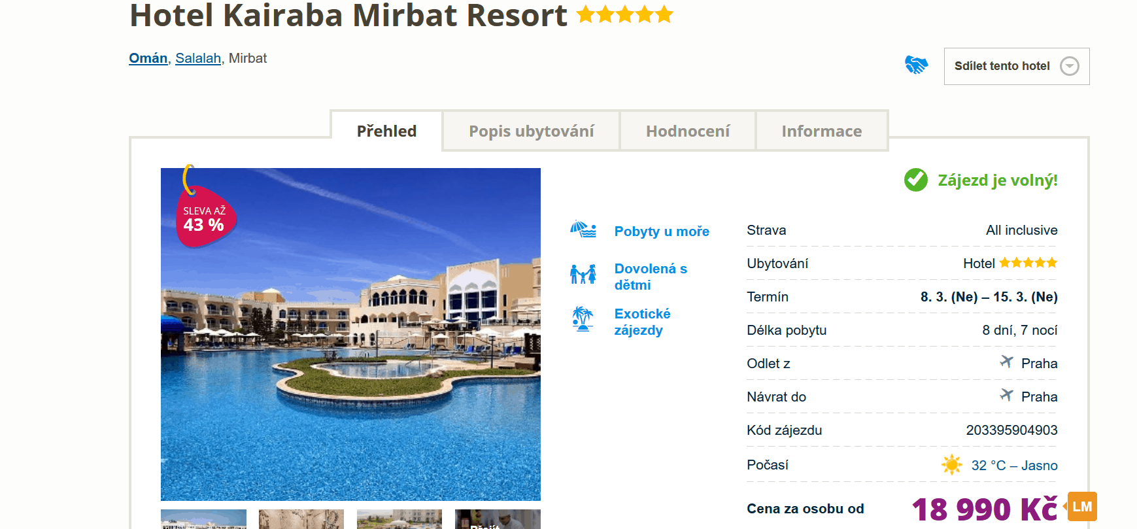Select the Informace tab
Screen dimensions: 1137x529
[822, 131]
